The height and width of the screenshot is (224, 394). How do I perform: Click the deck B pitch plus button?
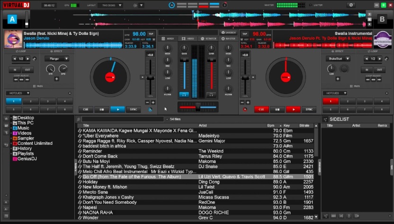click(248, 102)
